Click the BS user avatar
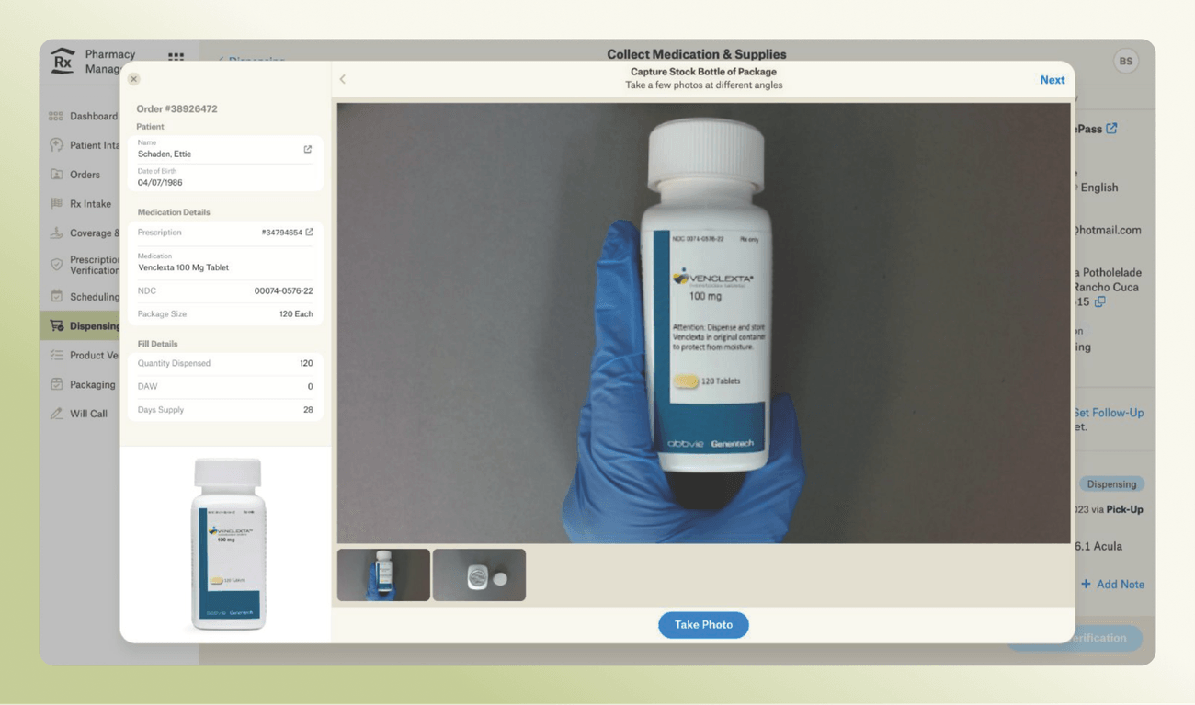 (x=1125, y=62)
